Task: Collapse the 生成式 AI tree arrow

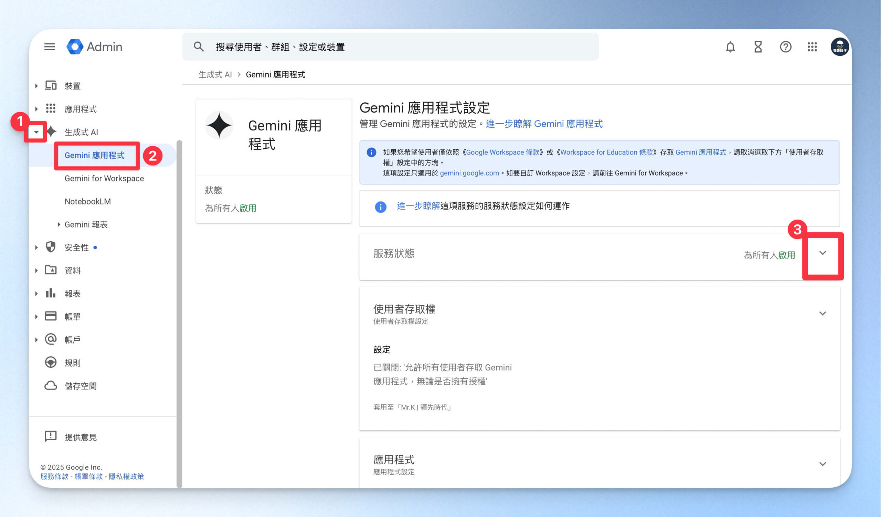Action: coord(36,132)
